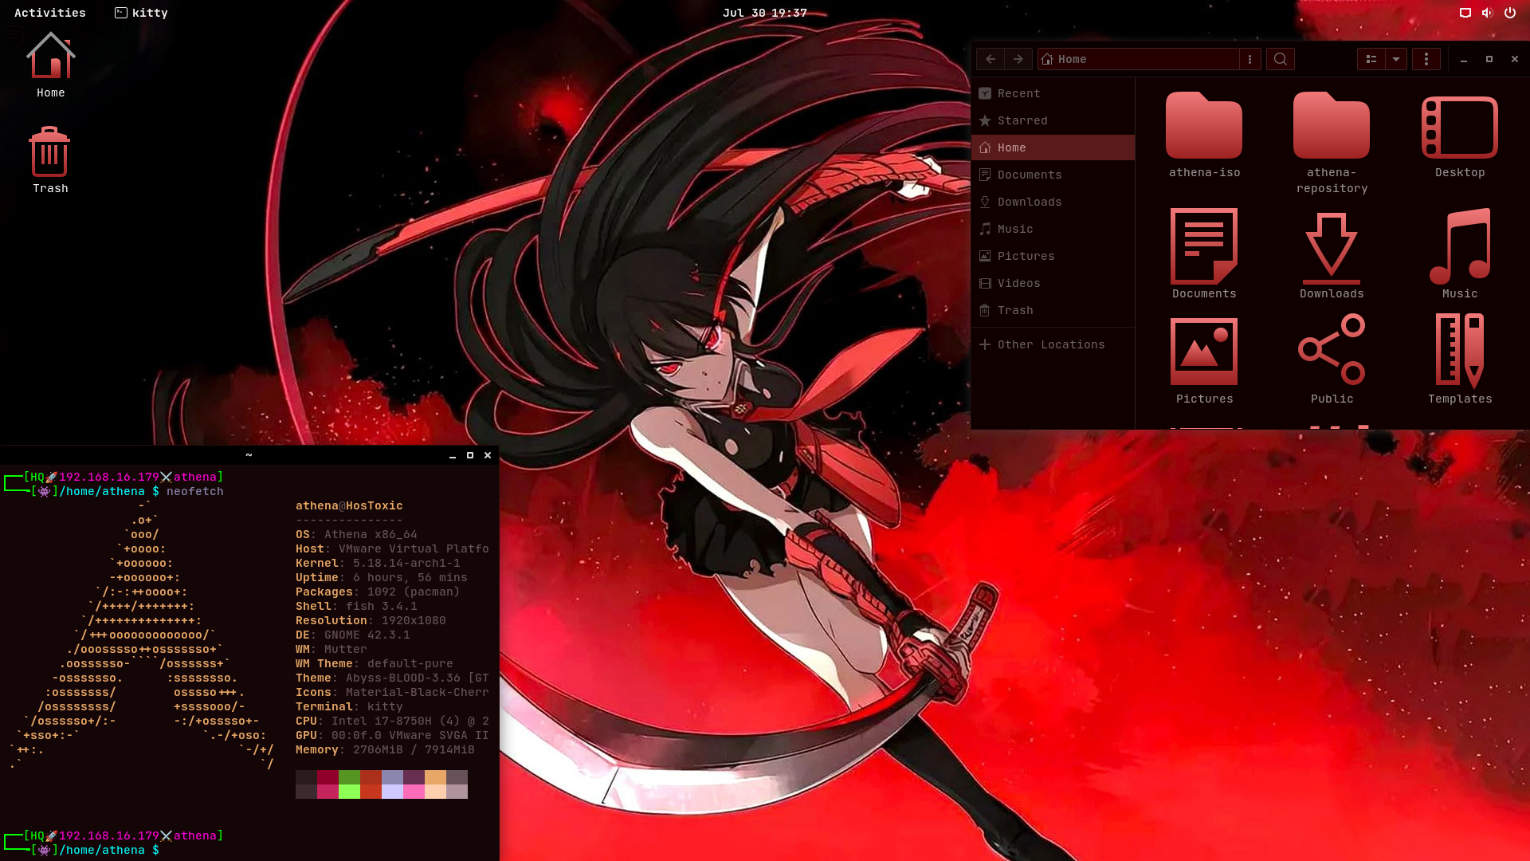The width and height of the screenshot is (1530, 861).
Task: Open the path bar options menu
Action: tap(1249, 59)
